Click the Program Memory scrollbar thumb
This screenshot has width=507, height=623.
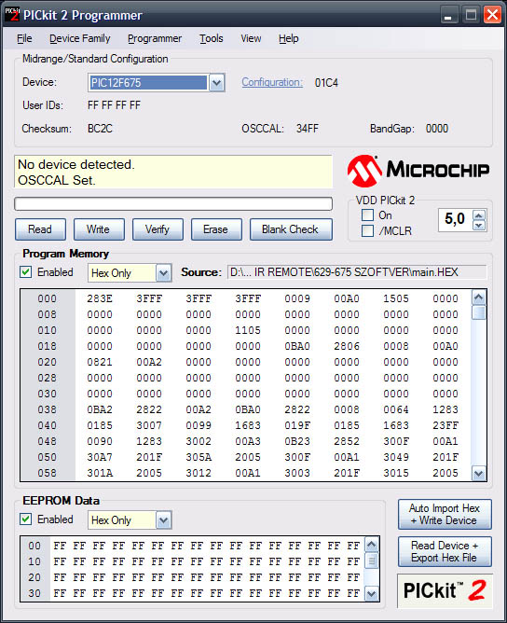pos(479,312)
